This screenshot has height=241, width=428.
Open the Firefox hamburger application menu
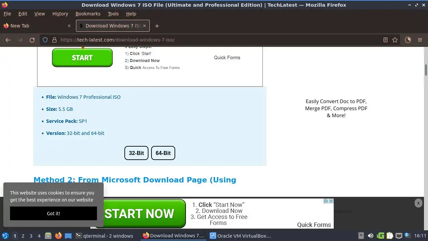point(420,40)
